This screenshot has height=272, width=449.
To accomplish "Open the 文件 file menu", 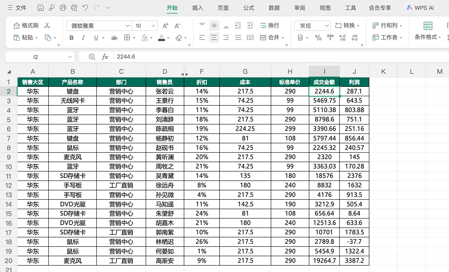I will point(17,8).
